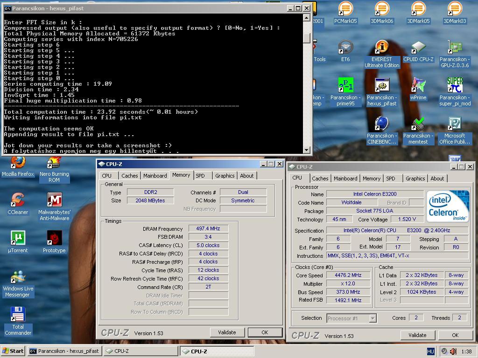478x358 pixels.
Task: Open the 3DMark05 desktop shortcut
Action: [418, 13]
